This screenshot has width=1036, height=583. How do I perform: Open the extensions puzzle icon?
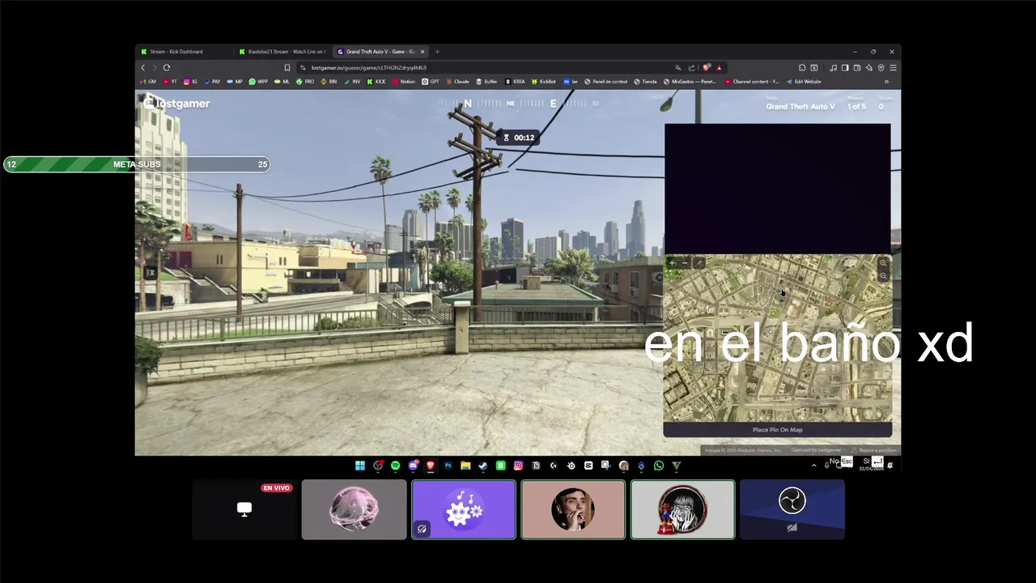[x=802, y=67]
